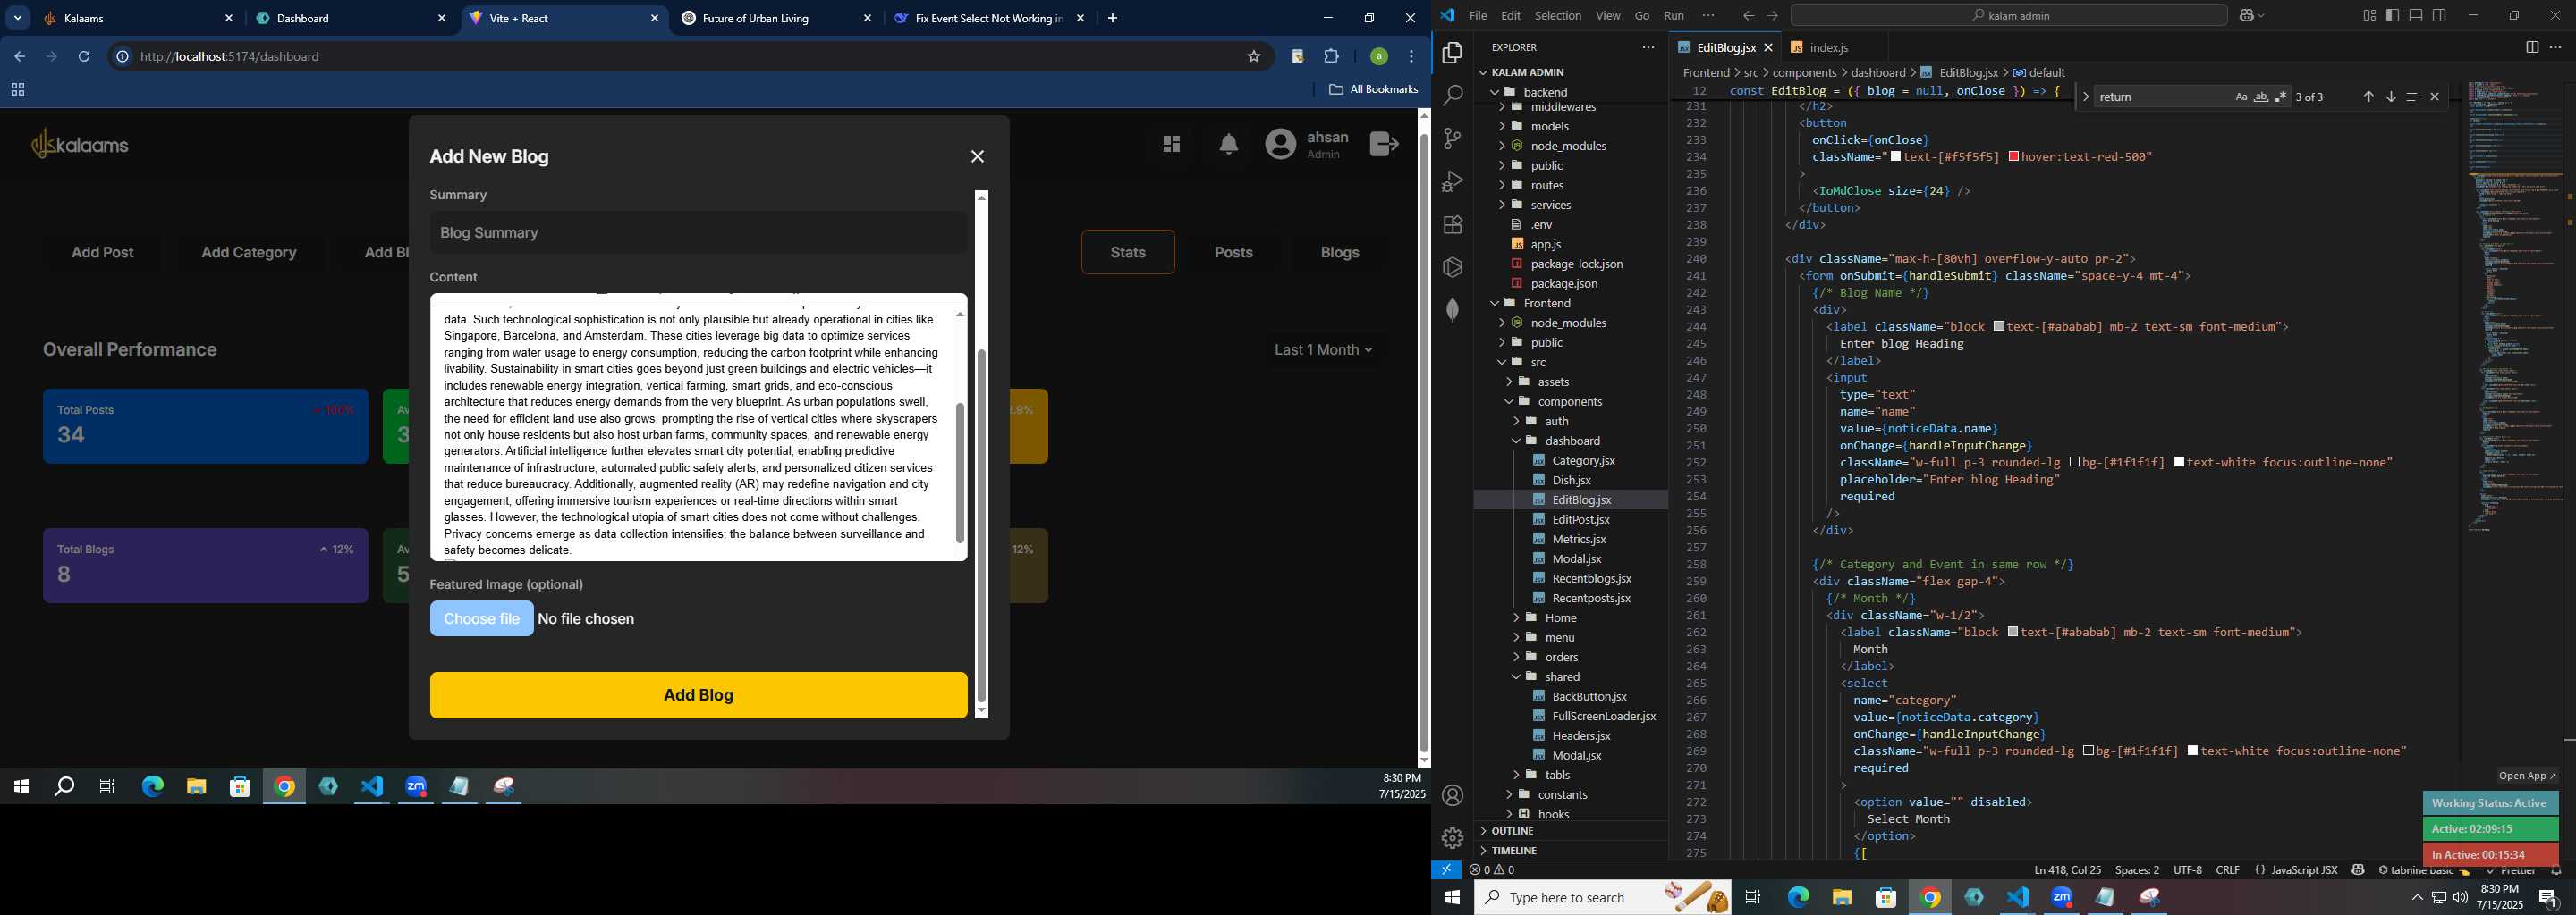Open the Selection menu in VS Code

pyautogui.click(x=1558, y=16)
